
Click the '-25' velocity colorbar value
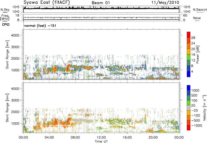click(194, 110)
